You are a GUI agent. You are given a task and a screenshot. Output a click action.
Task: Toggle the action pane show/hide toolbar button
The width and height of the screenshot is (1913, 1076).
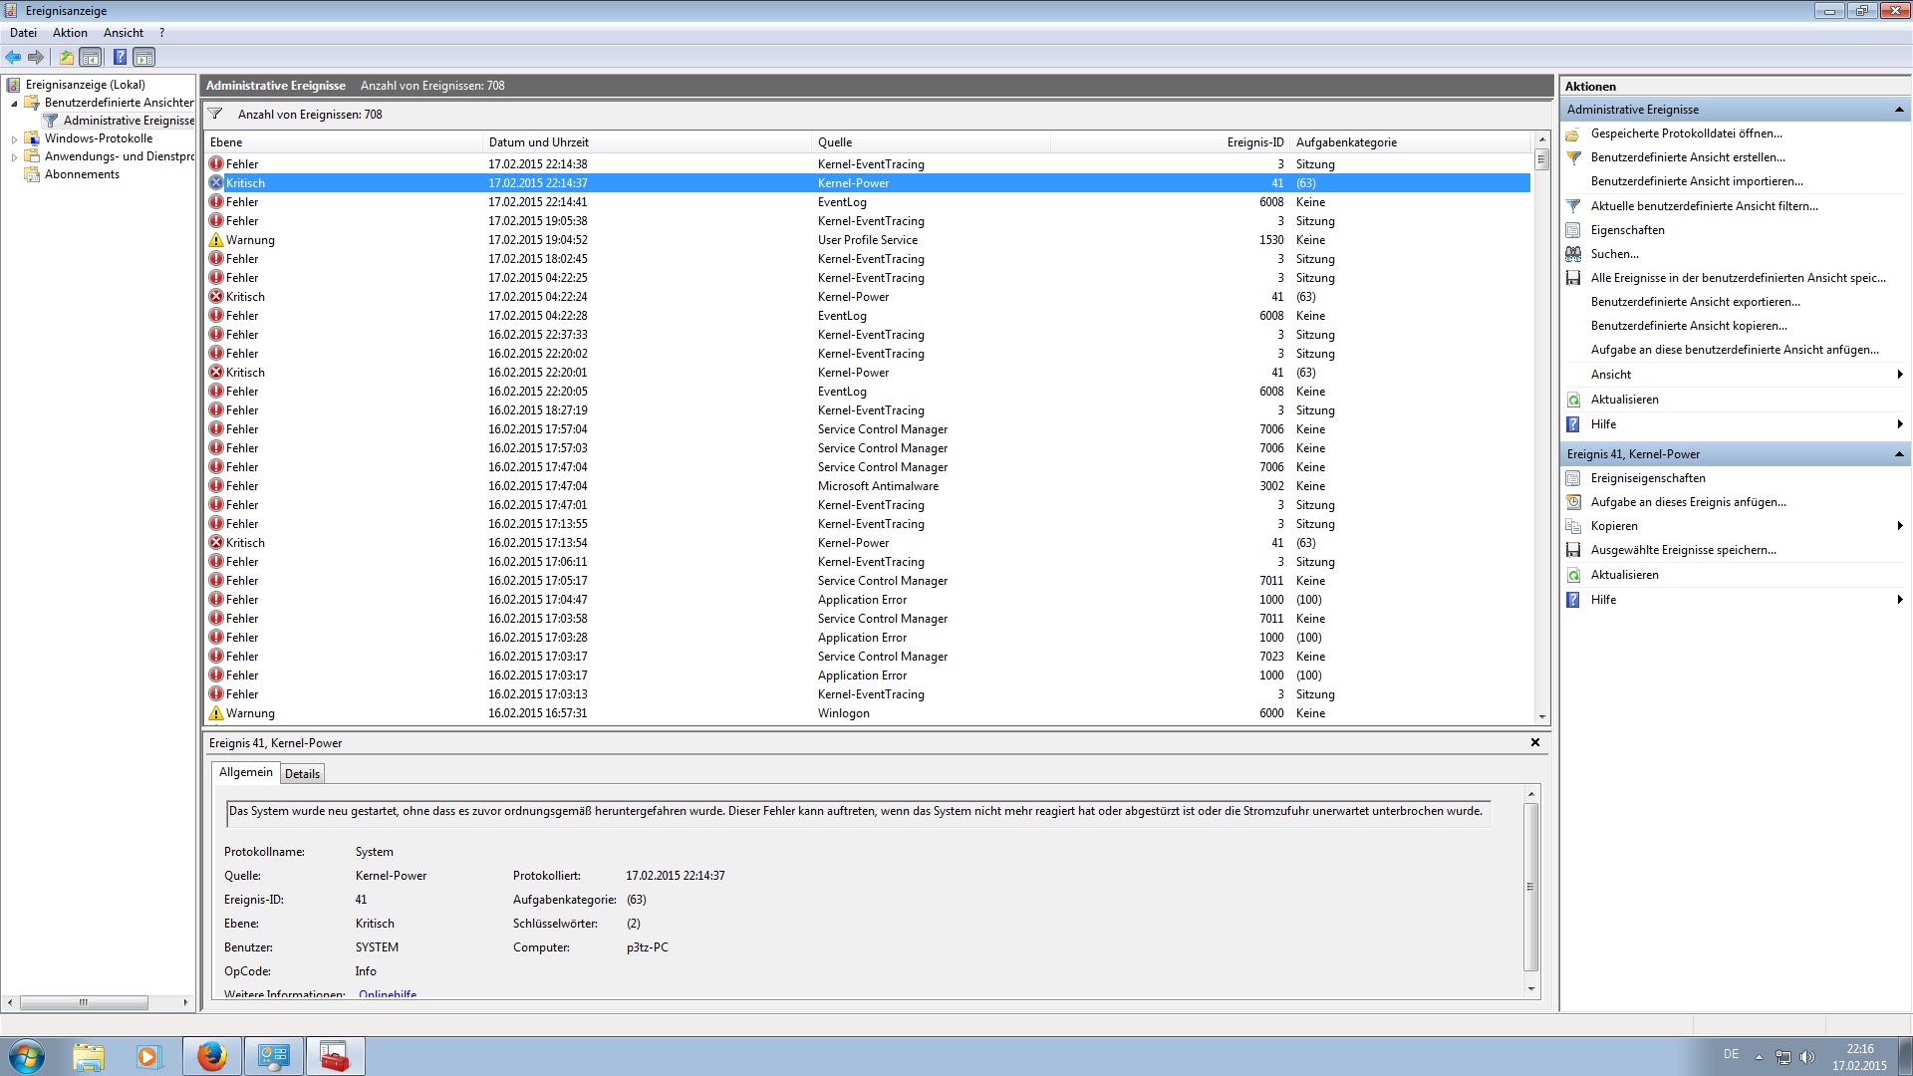144,57
